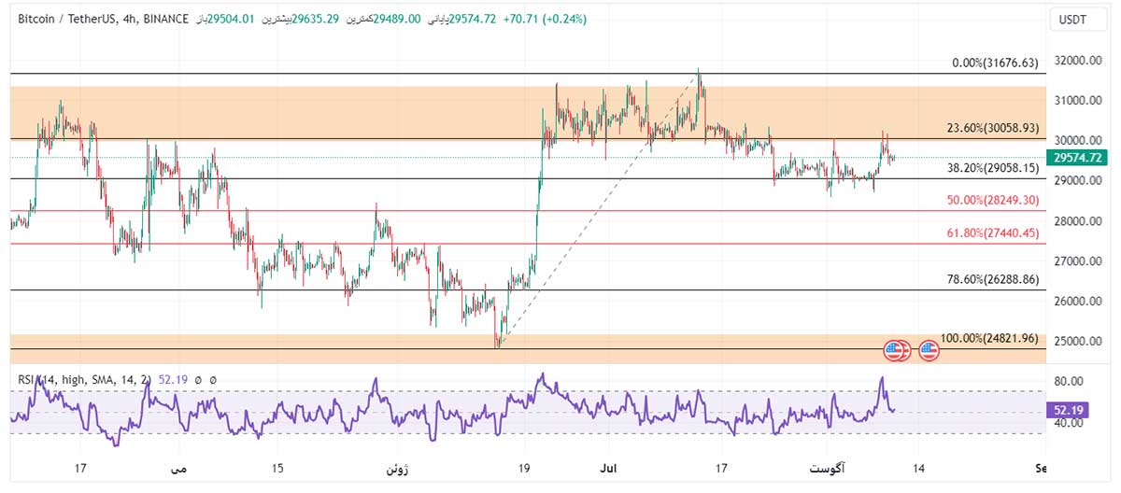This screenshot has width=1121, height=493.
Task: Click the 15 date label on time axis
Action: tap(277, 468)
